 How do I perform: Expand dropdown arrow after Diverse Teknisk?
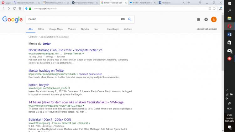83,54
